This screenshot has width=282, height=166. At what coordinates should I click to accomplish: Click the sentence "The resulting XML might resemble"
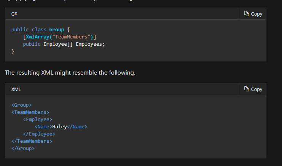pyautogui.click(x=70, y=72)
